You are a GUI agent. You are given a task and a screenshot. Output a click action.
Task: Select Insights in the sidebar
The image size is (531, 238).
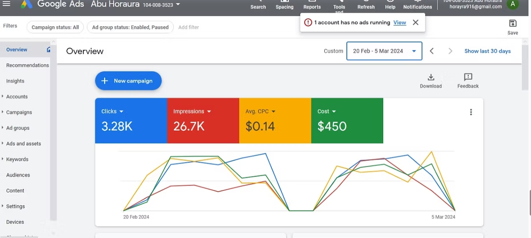coord(15,81)
